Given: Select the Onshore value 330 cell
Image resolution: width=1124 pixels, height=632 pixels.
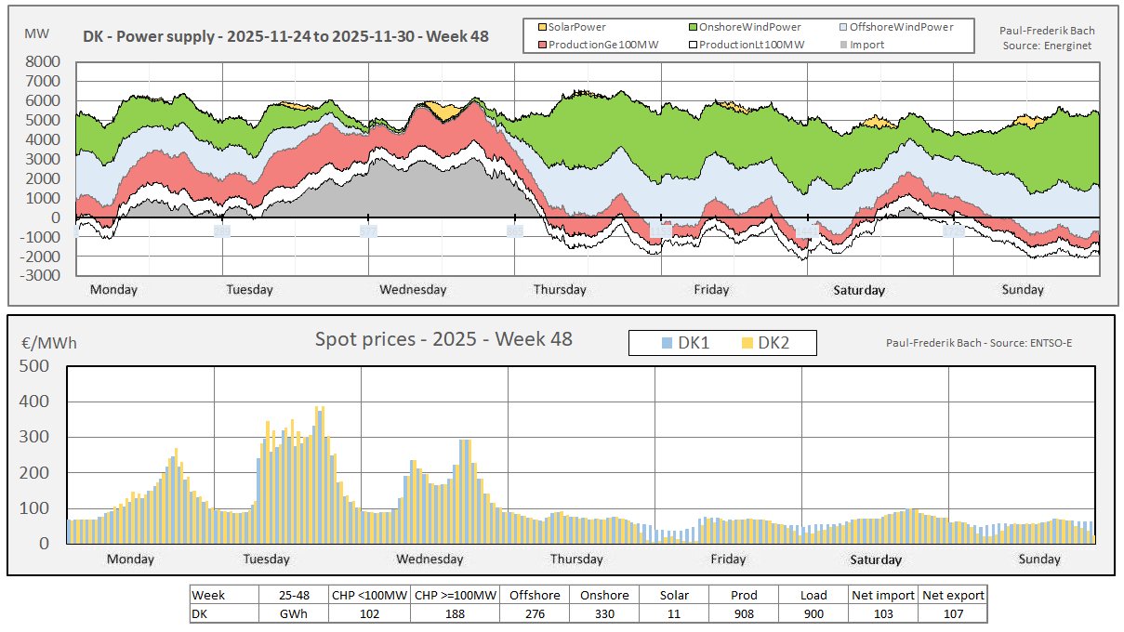Looking at the screenshot, I should (603, 613).
